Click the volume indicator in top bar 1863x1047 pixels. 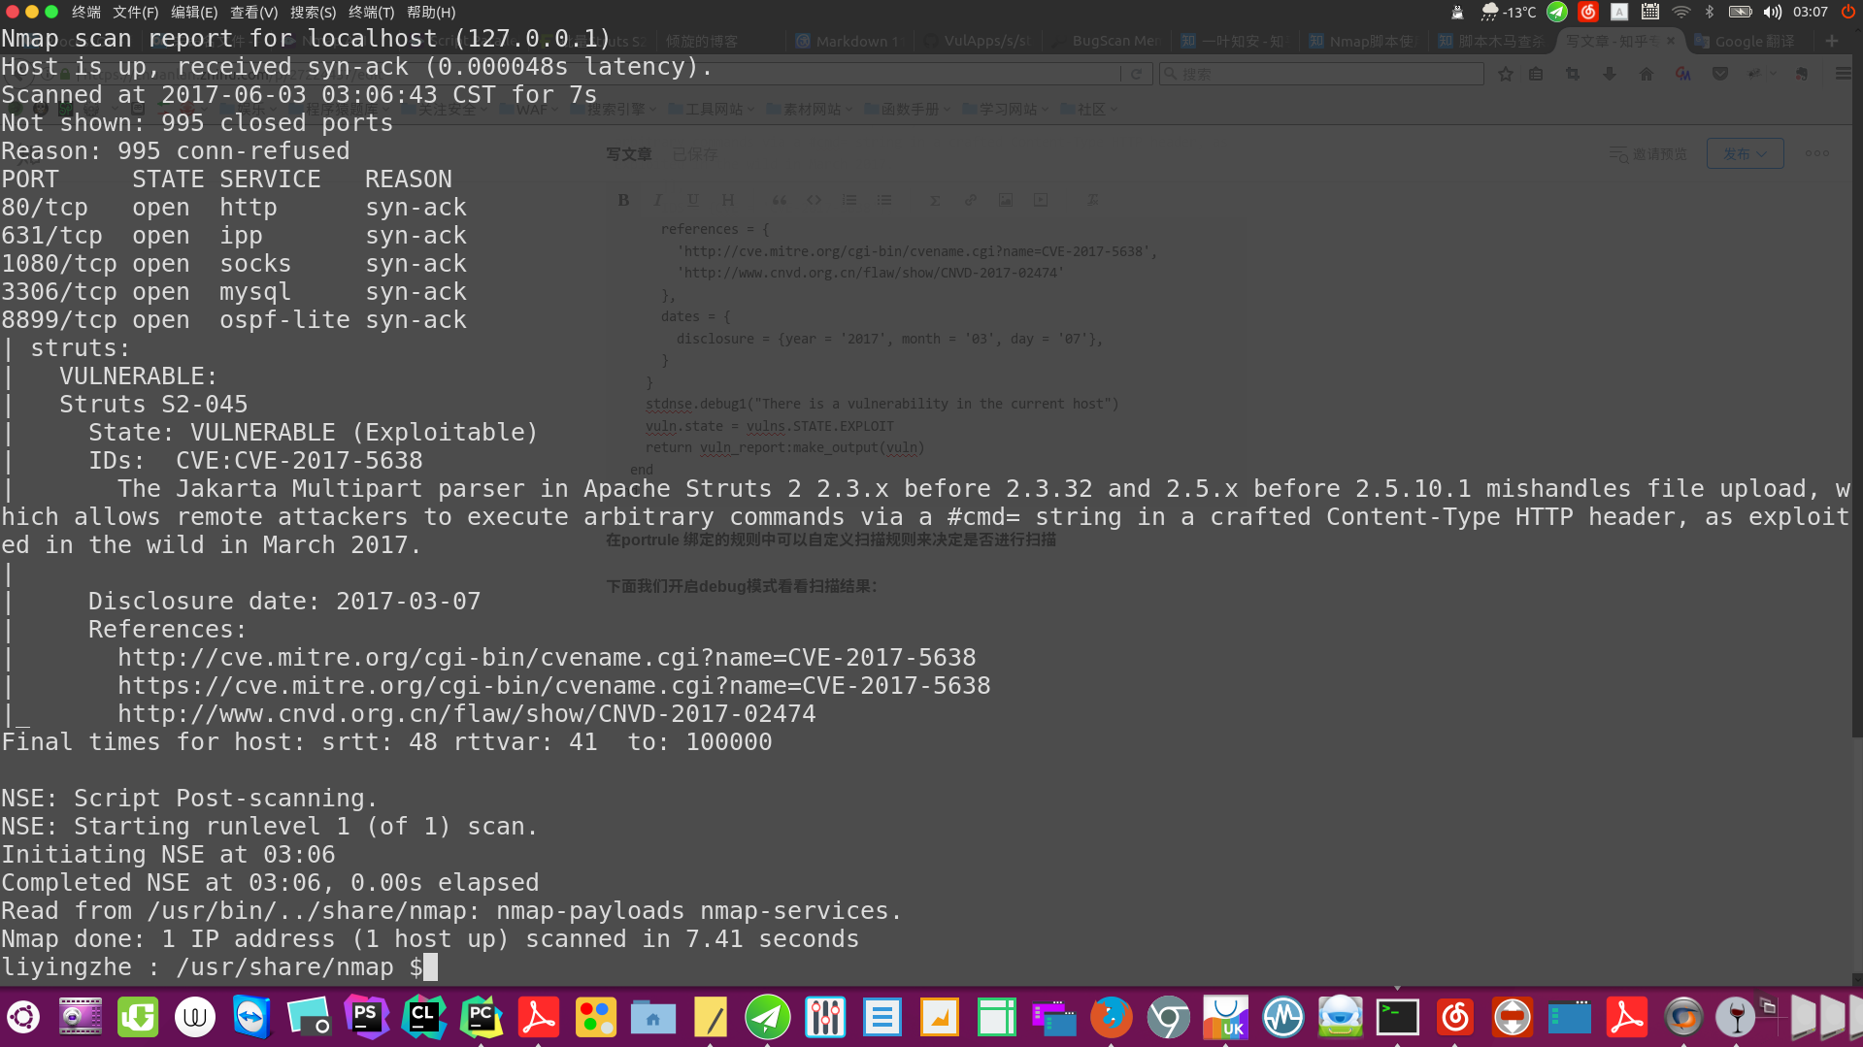point(1773,12)
